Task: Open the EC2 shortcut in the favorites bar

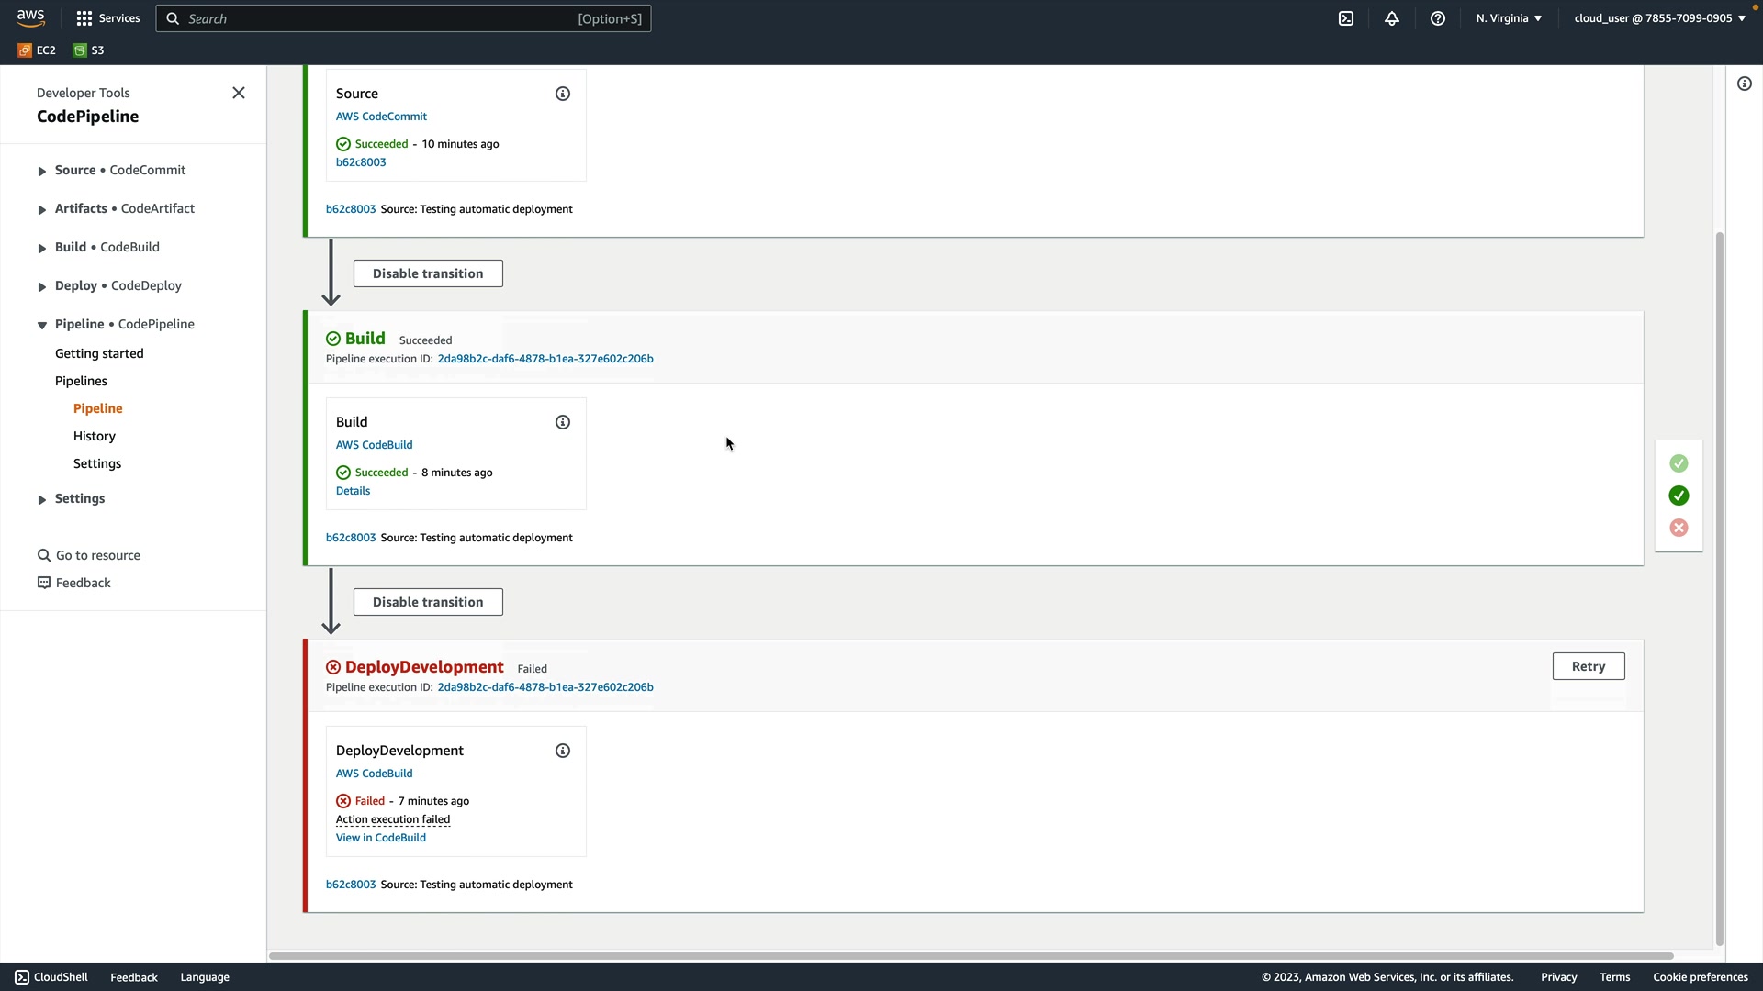Action: (37, 50)
